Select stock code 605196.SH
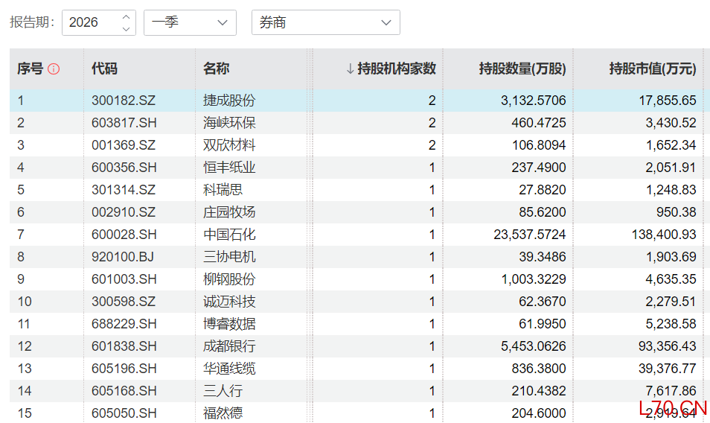The width and height of the screenshot is (710, 423). [124, 369]
